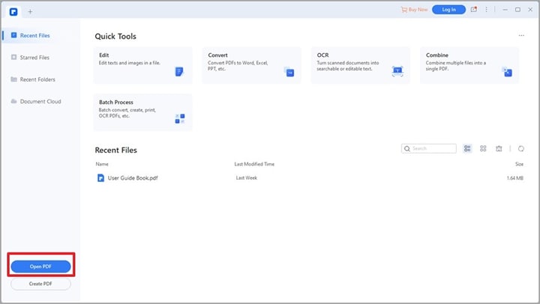Go to Recent Folders in sidebar
Viewport: 540px width, 304px height.
pyautogui.click(x=37, y=79)
